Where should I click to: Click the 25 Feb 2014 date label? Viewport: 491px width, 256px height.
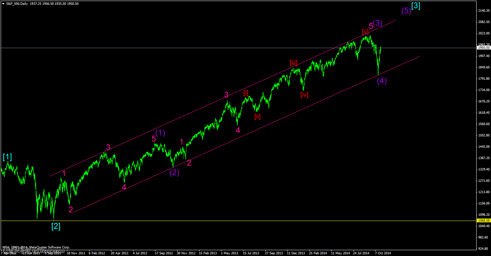pos(318,253)
